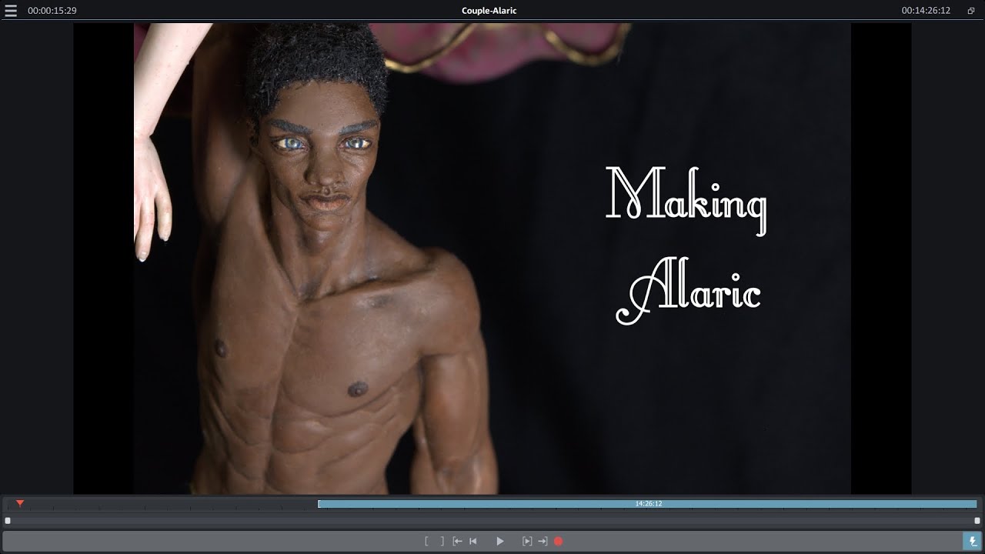The height and width of the screenshot is (554, 985).
Task: Click the Couple-Alaric title
Action: click(x=489, y=11)
